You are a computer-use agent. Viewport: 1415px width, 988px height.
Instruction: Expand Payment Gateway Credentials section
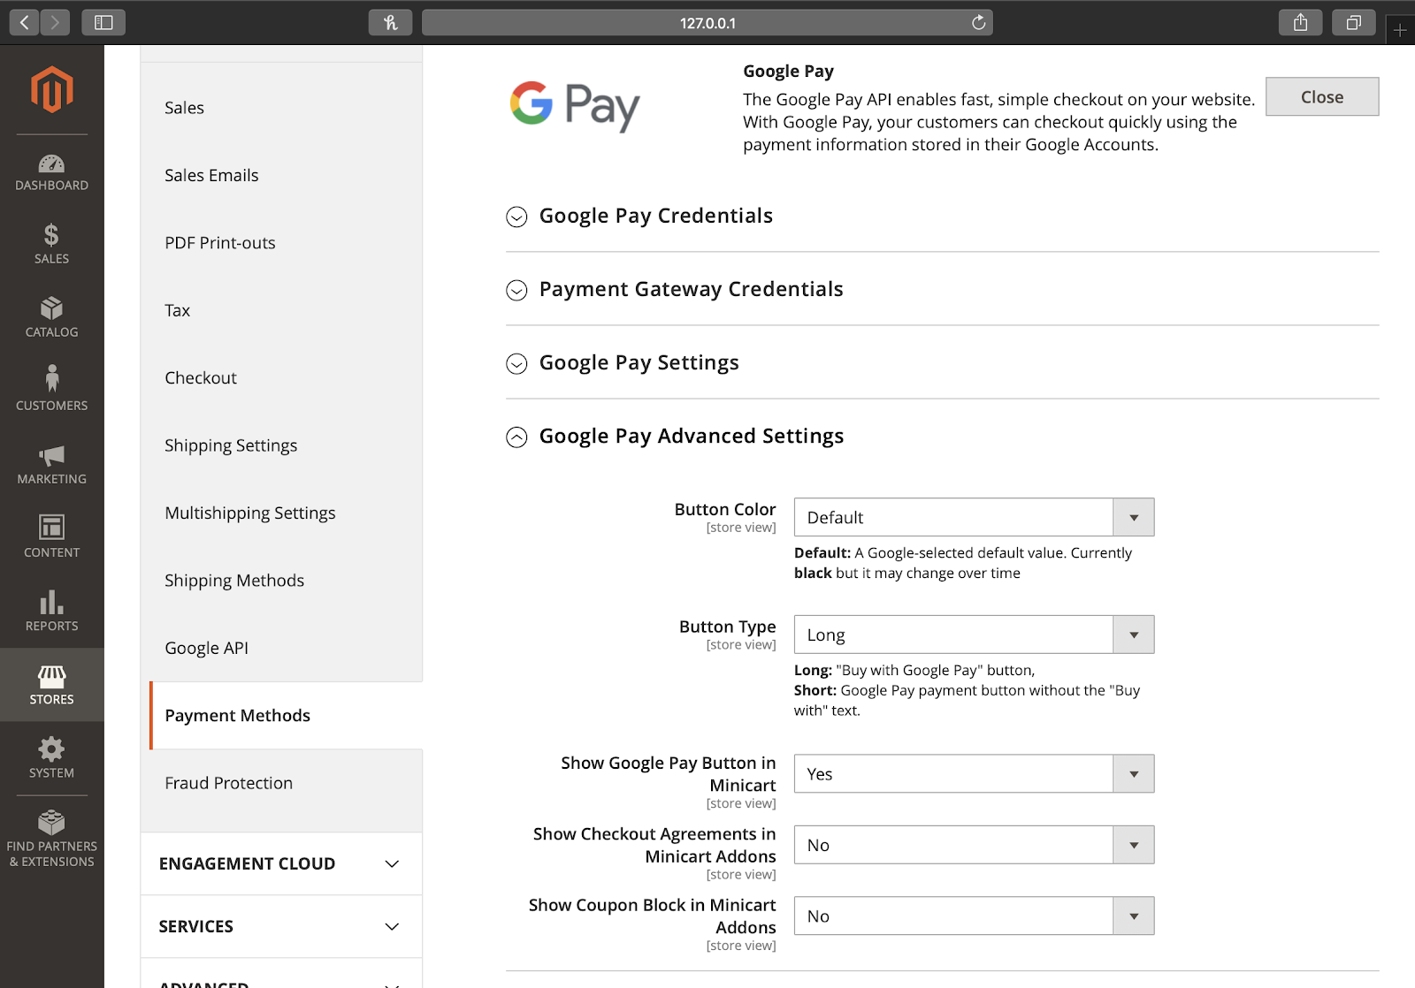691,289
